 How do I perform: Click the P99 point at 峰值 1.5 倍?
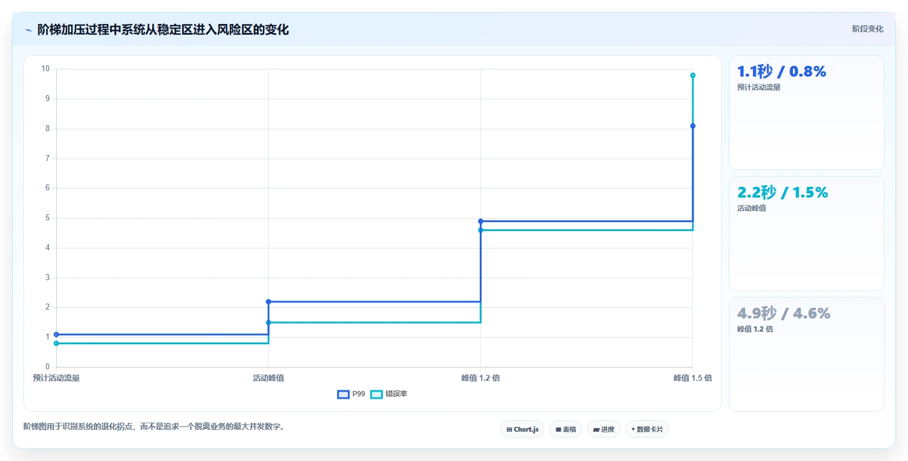tap(692, 126)
